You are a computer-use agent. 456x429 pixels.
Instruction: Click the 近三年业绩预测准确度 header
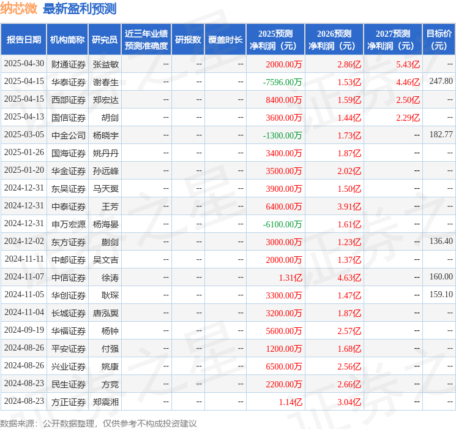click(x=146, y=40)
